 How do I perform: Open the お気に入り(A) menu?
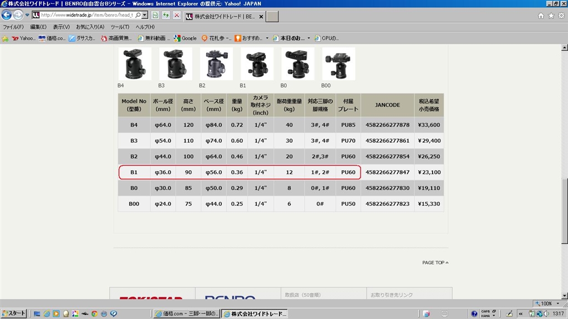[90, 27]
